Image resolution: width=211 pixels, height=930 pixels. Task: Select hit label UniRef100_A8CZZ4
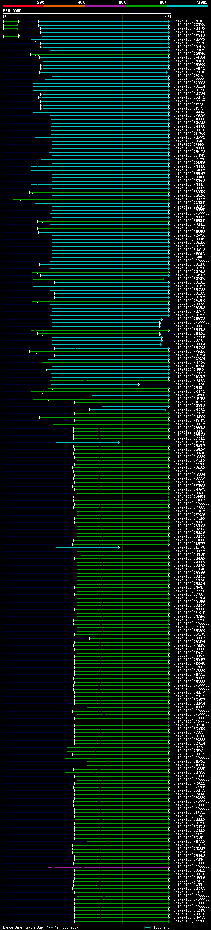(189, 87)
